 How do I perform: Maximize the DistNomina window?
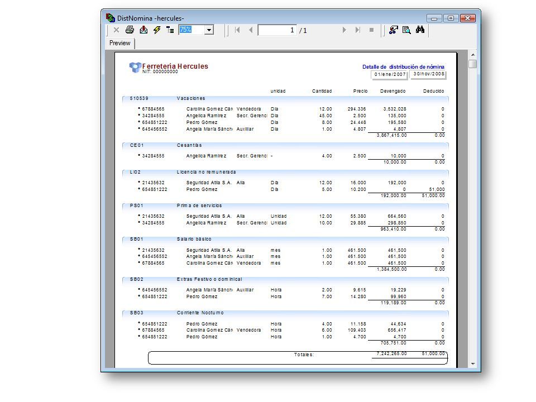(x=451, y=18)
